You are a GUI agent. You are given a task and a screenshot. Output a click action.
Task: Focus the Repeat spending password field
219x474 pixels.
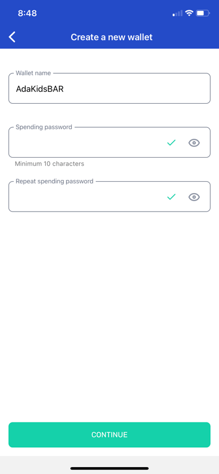pos(109,197)
